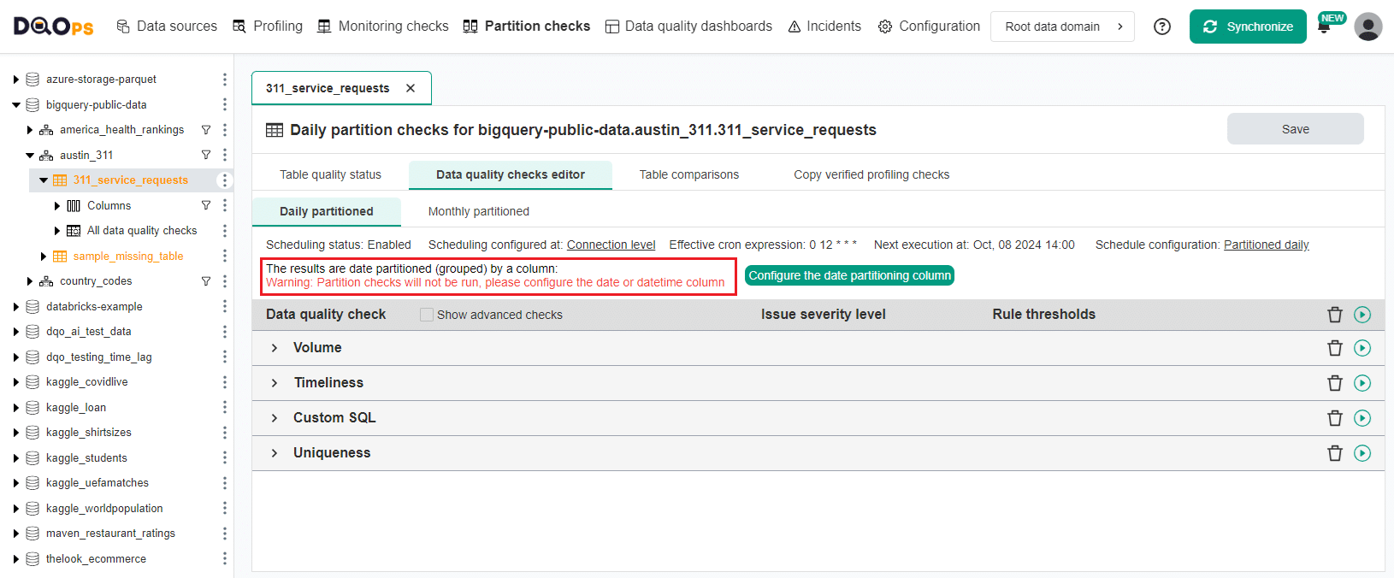The height and width of the screenshot is (578, 1394).
Task: Expand the Uniqueness check category
Action: pyautogui.click(x=275, y=453)
